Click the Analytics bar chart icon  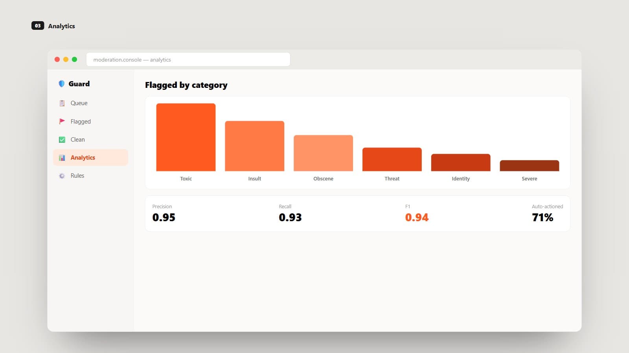point(62,158)
